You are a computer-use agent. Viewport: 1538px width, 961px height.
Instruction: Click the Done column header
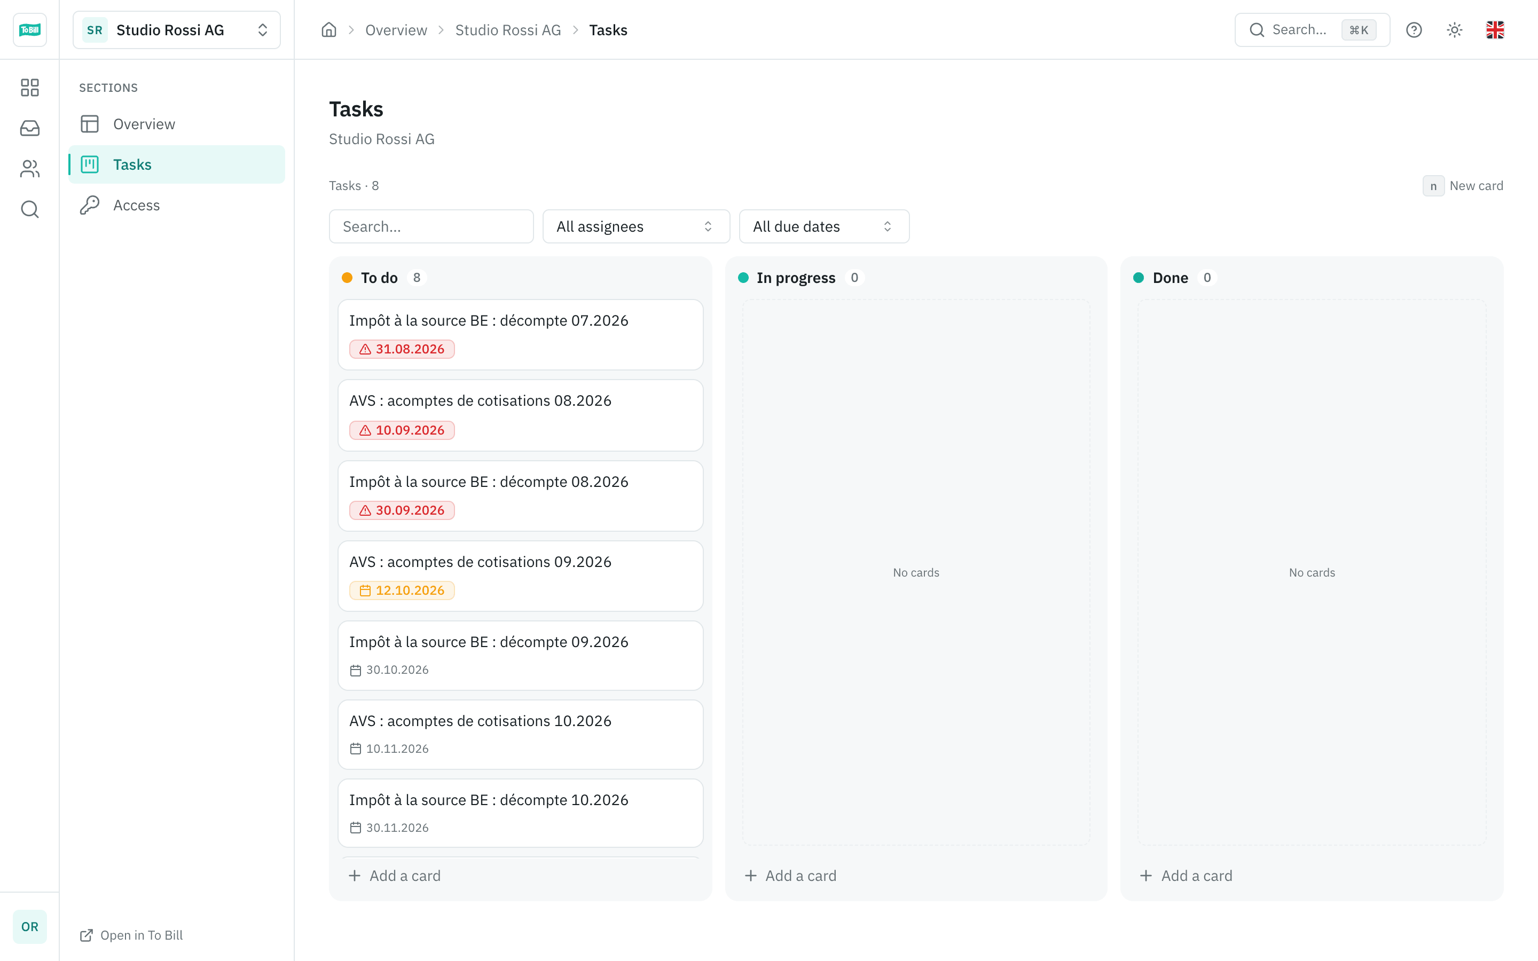click(1174, 278)
